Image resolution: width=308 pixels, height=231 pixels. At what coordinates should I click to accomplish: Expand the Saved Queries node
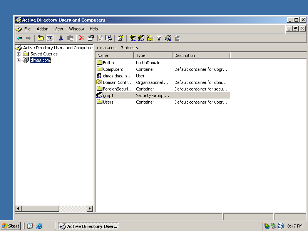18,54
